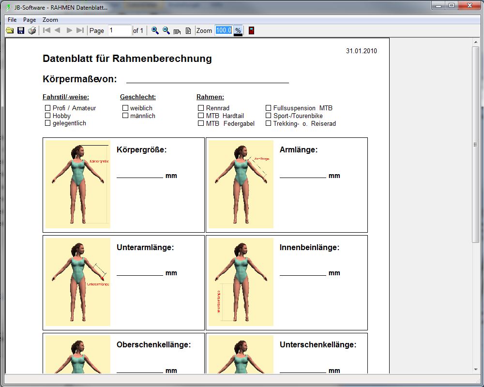Open a saved report file
The height and width of the screenshot is (387, 484).
pos(9,30)
